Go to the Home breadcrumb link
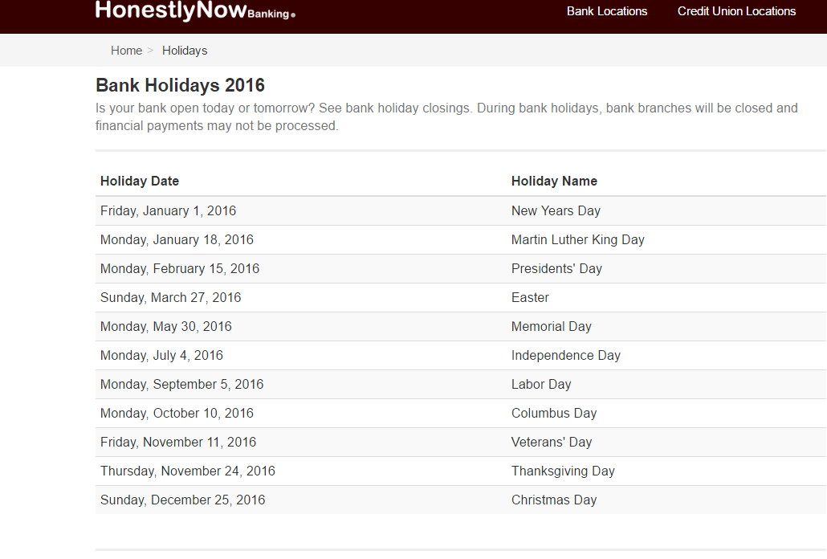 coord(126,51)
